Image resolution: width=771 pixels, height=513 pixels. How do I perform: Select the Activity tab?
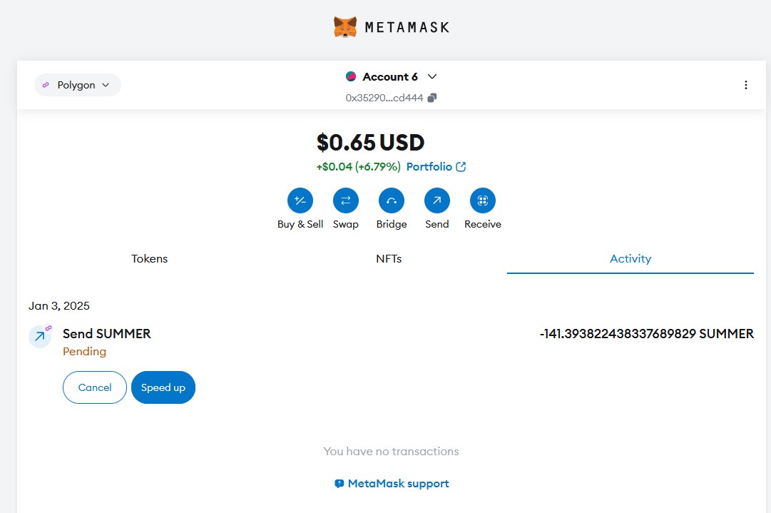pos(630,259)
